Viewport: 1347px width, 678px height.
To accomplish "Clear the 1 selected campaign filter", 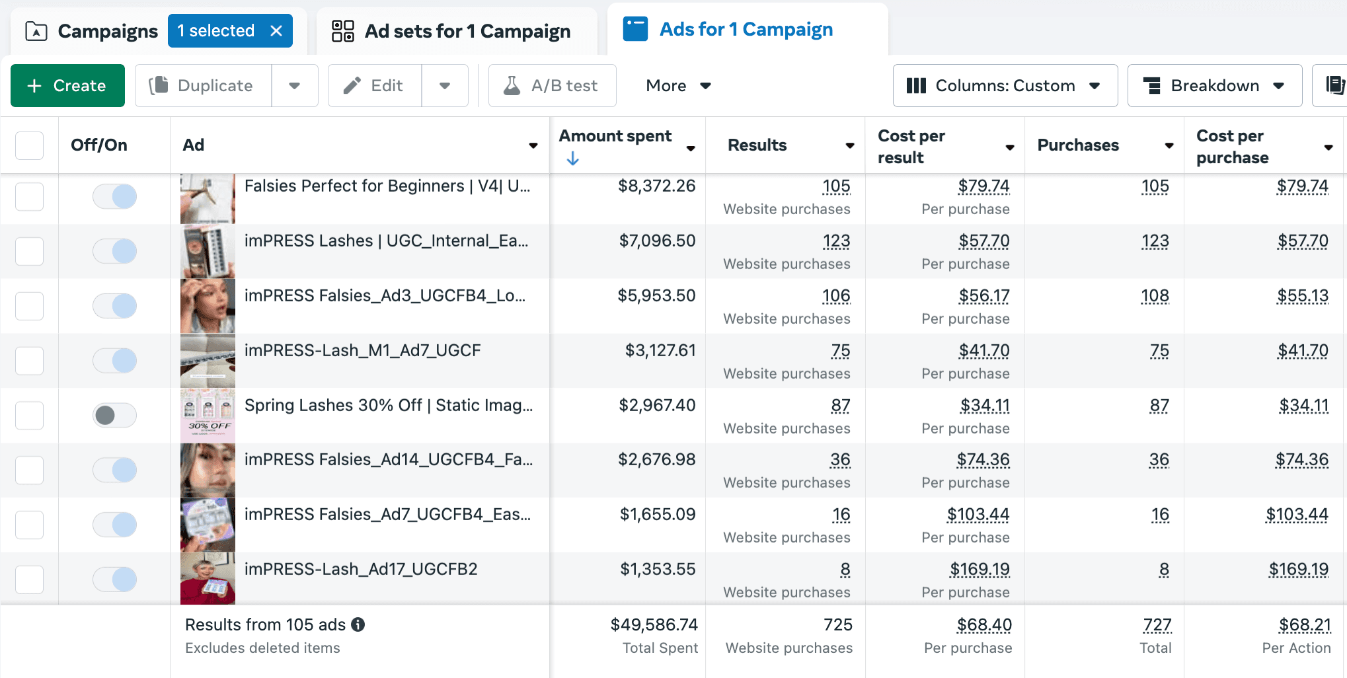I will point(276,31).
